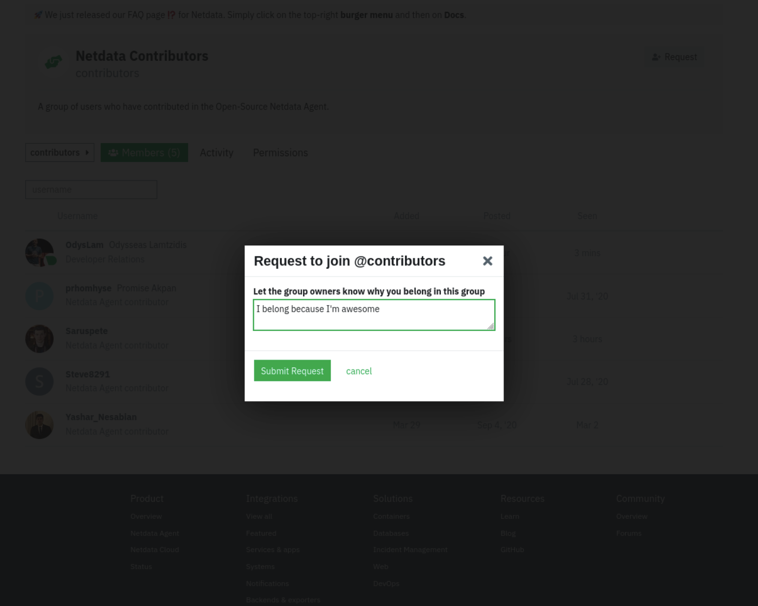Click inside the membership reason textarea
The width and height of the screenshot is (758, 606).
(x=373, y=314)
